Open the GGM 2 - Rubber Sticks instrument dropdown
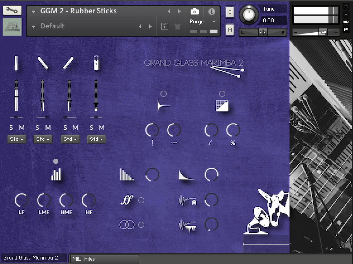The width and height of the screenshot is (353, 264). pos(34,12)
